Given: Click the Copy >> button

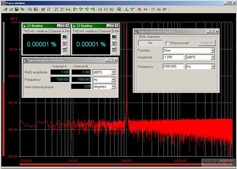Looking at the screenshot, I should pyautogui.click(x=207, y=43).
